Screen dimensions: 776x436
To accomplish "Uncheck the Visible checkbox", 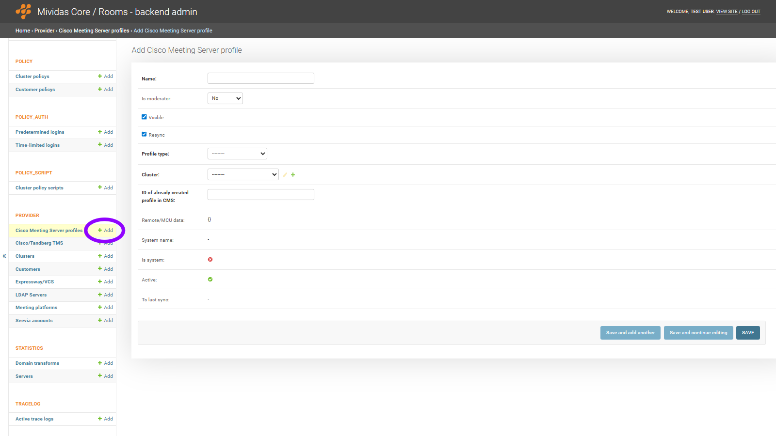I will (x=144, y=117).
